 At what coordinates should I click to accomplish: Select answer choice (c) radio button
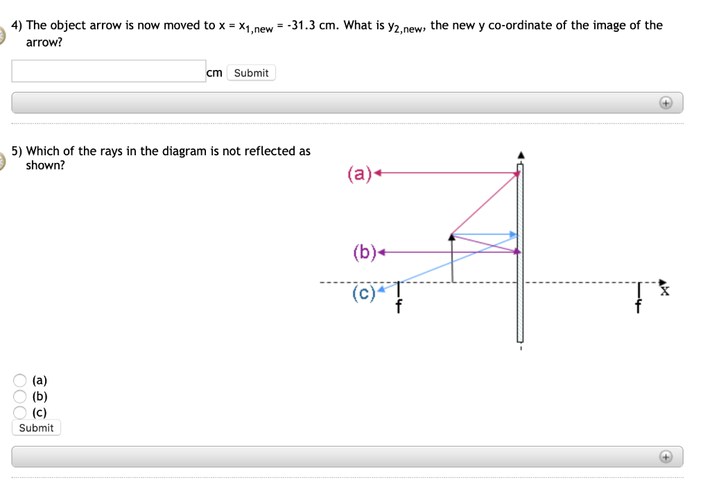(x=19, y=412)
